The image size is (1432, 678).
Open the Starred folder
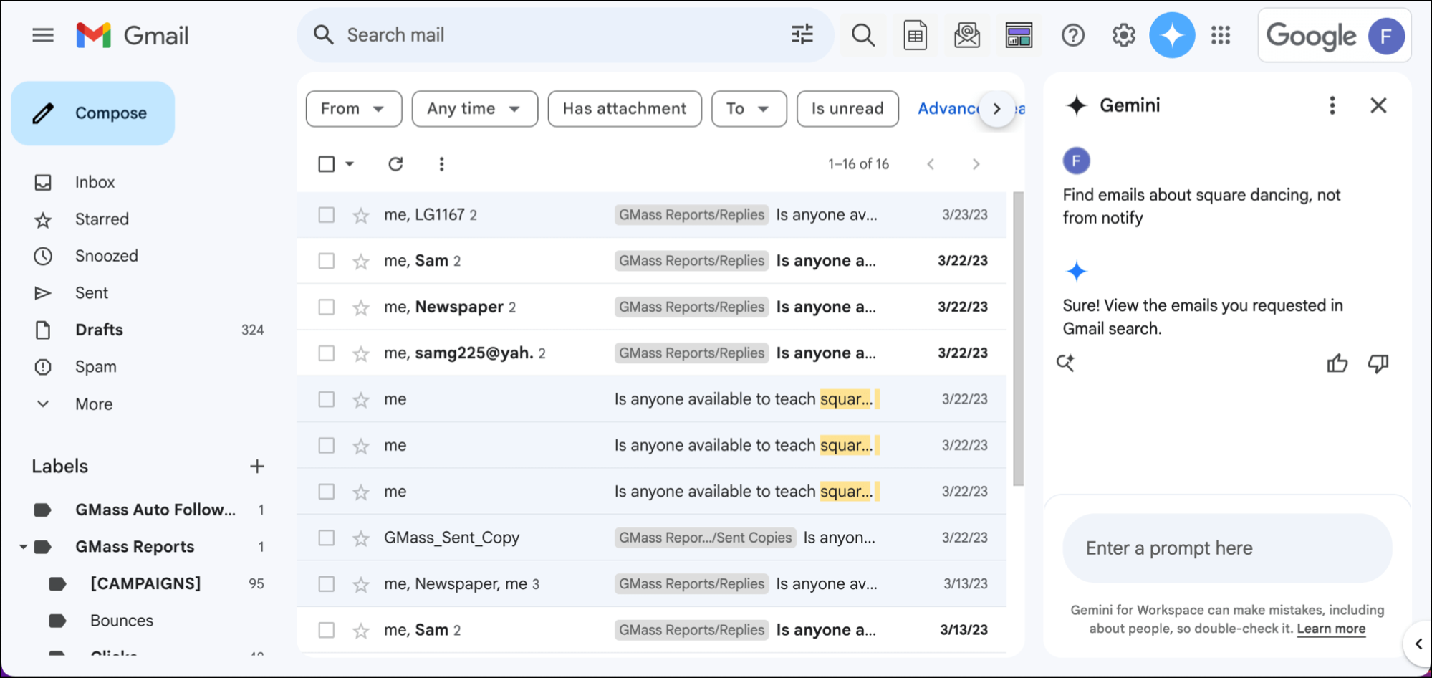click(x=102, y=219)
